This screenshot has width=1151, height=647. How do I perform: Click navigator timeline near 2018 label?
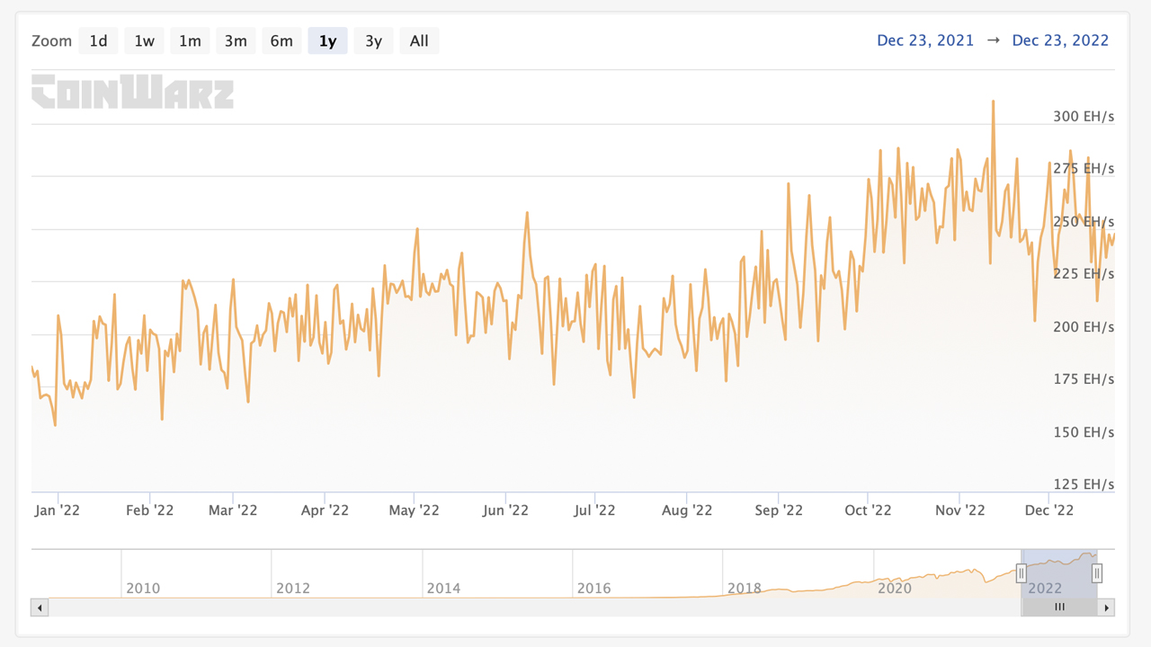pyautogui.click(x=744, y=575)
